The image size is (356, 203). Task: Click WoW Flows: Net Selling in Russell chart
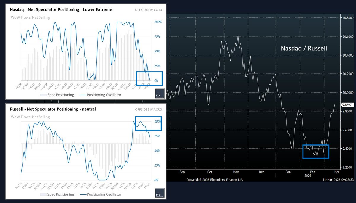tap(30, 117)
